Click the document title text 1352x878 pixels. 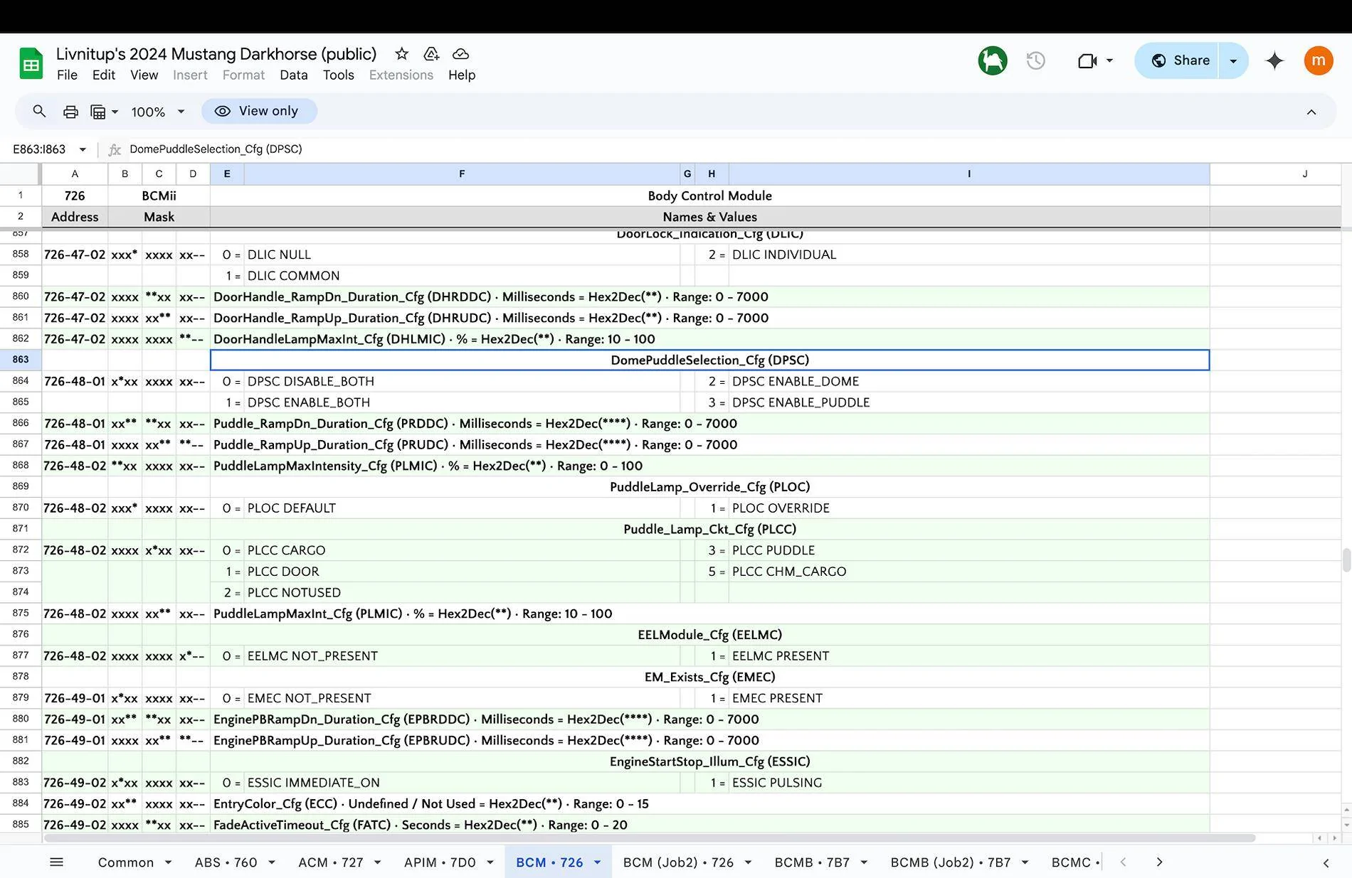216,54
